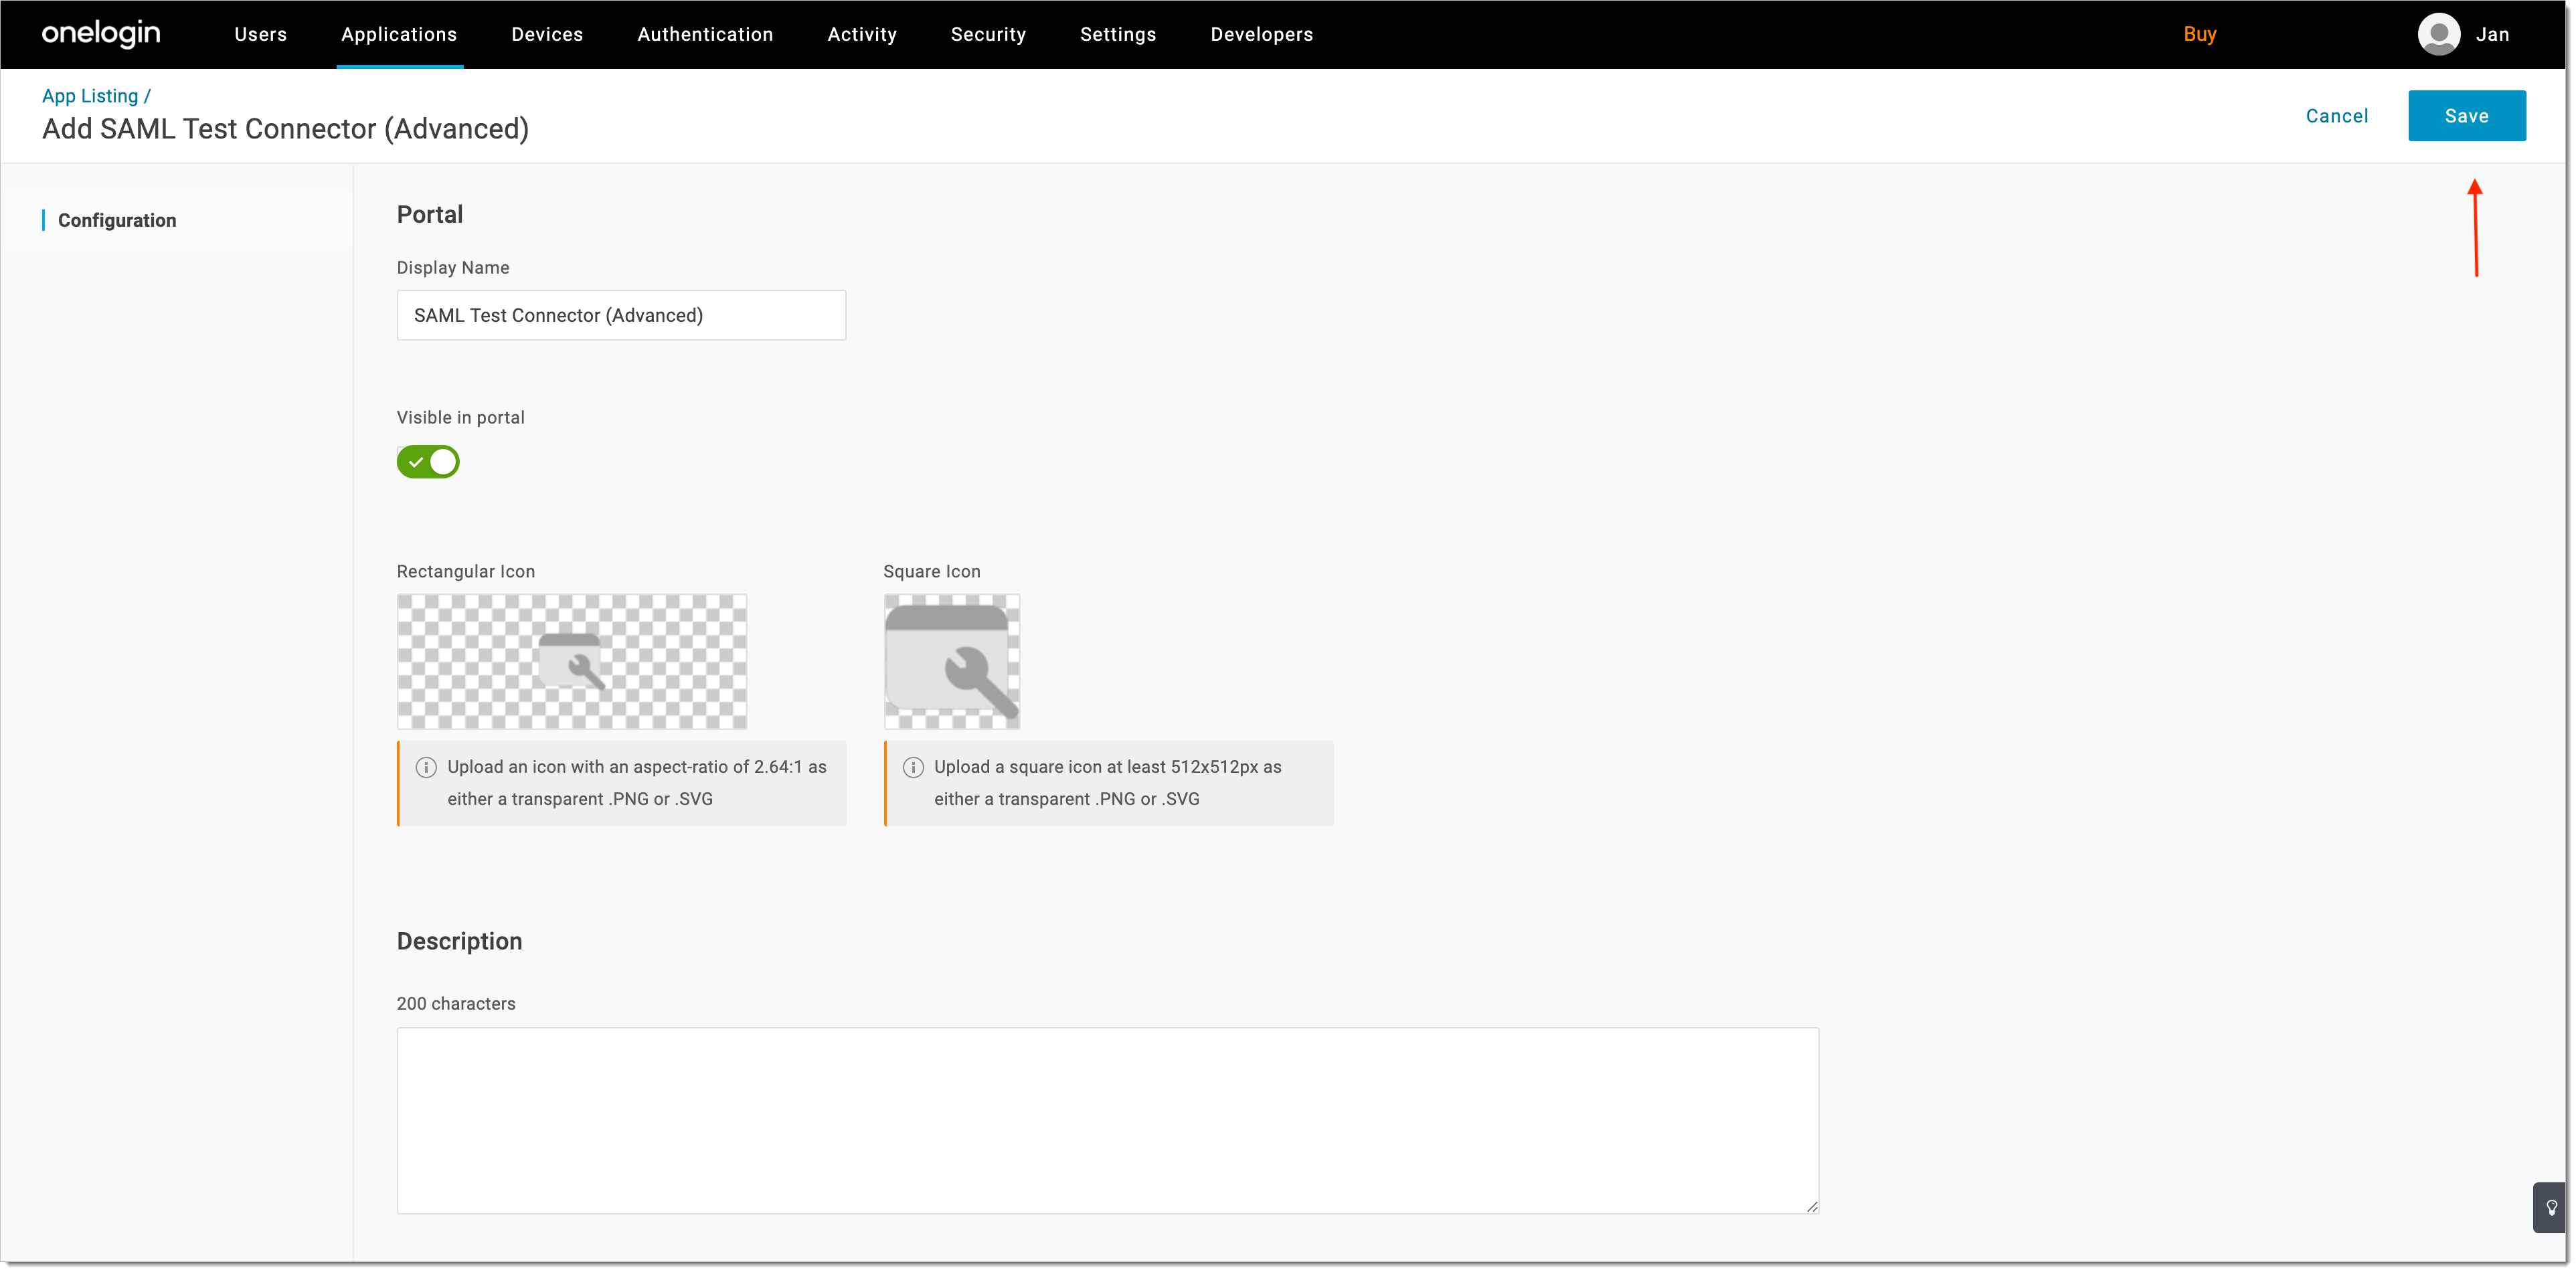Select the Activity tab
This screenshot has width=2576, height=1272.
(862, 33)
